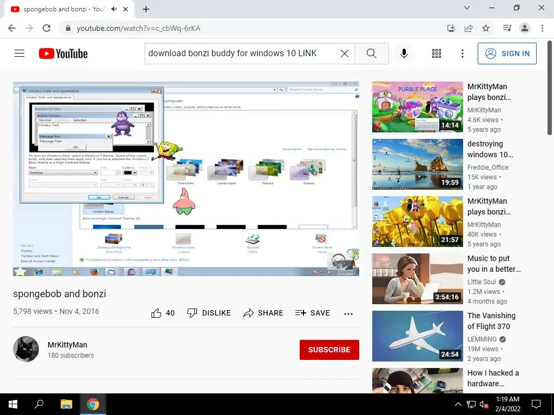
Task: Clear the search box with X
Action: click(345, 53)
